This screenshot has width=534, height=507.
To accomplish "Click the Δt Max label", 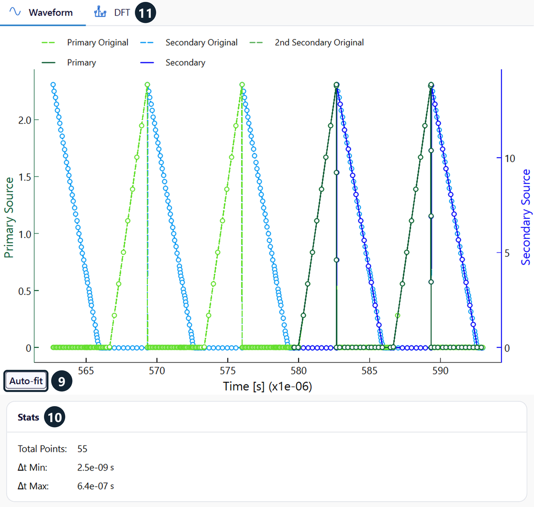I will coord(33,486).
